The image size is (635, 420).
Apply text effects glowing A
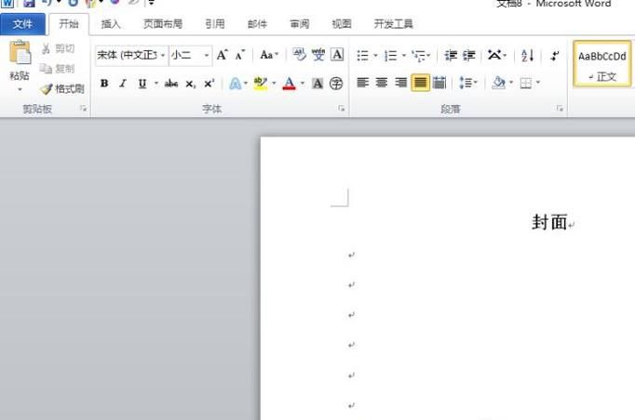tap(235, 84)
